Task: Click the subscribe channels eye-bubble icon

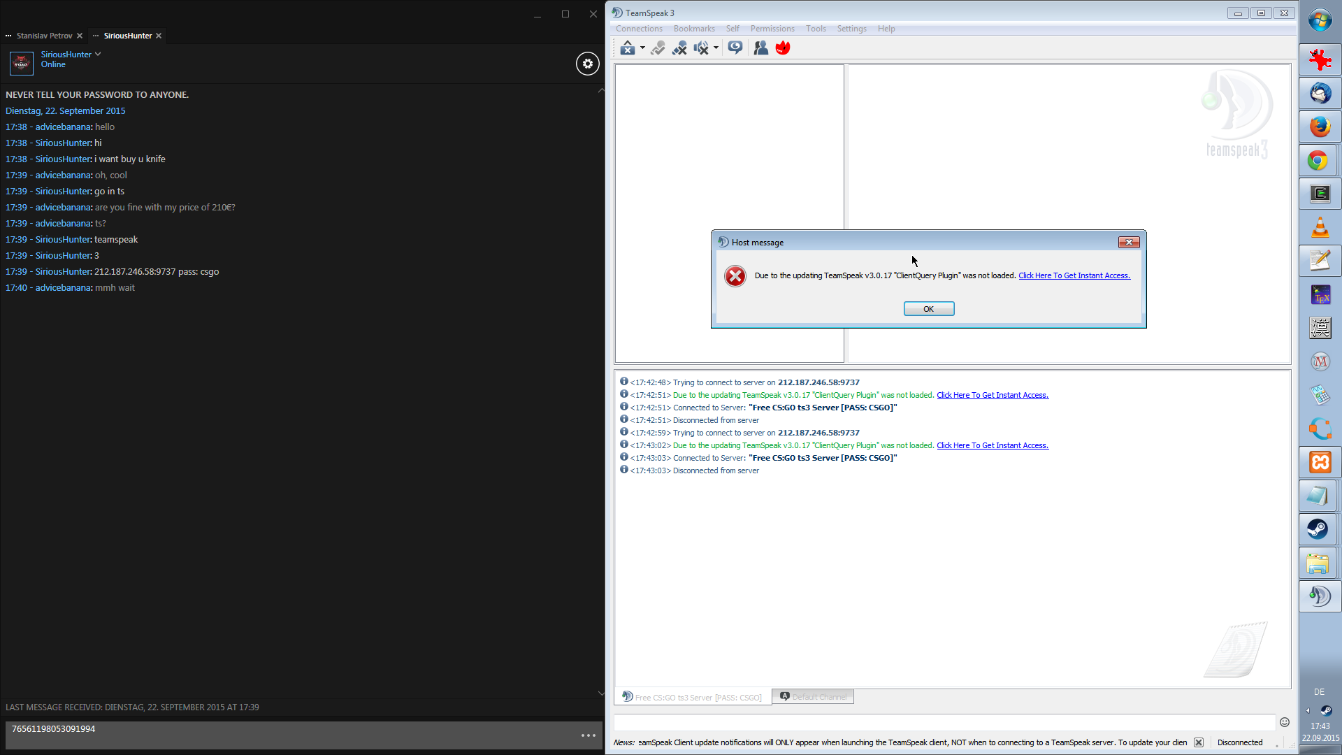Action: (x=735, y=48)
